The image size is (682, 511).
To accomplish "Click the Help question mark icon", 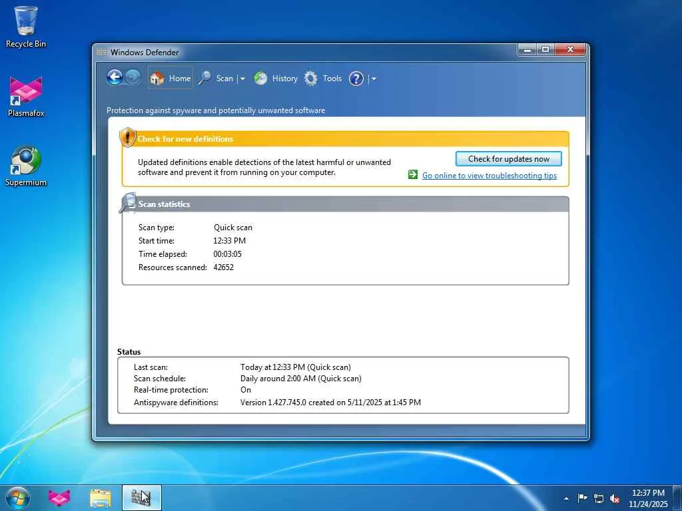I will point(356,79).
